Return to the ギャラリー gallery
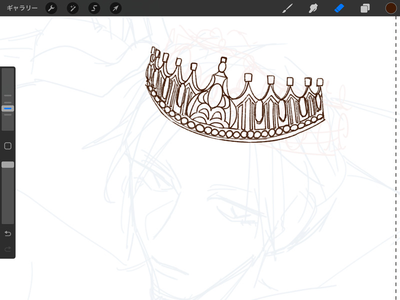The height and width of the screenshot is (300, 400). coord(22,8)
